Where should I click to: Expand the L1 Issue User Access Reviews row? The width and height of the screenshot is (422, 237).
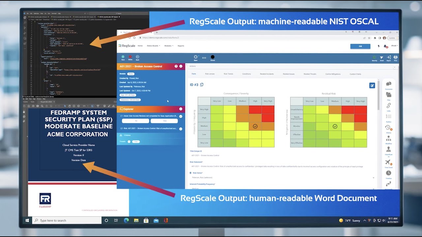tap(181, 116)
